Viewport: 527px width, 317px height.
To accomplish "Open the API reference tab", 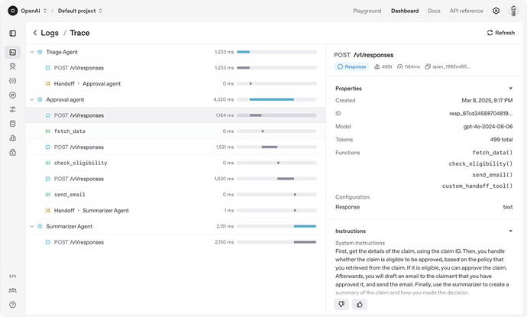I will [x=466, y=11].
